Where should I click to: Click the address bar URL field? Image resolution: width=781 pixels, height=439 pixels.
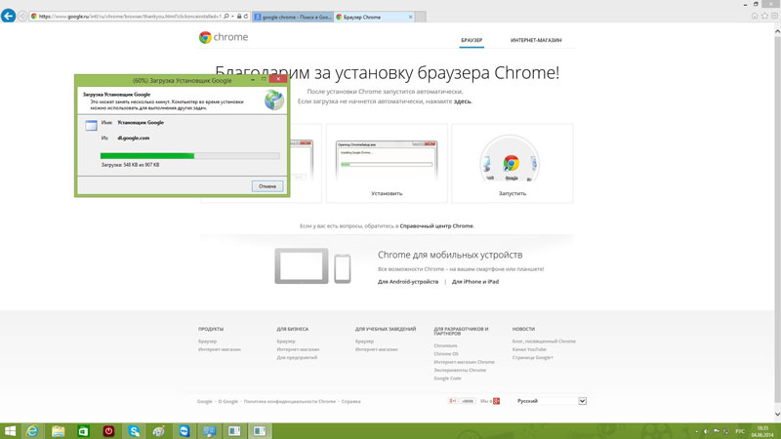pyautogui.click(x=130, y=17)
